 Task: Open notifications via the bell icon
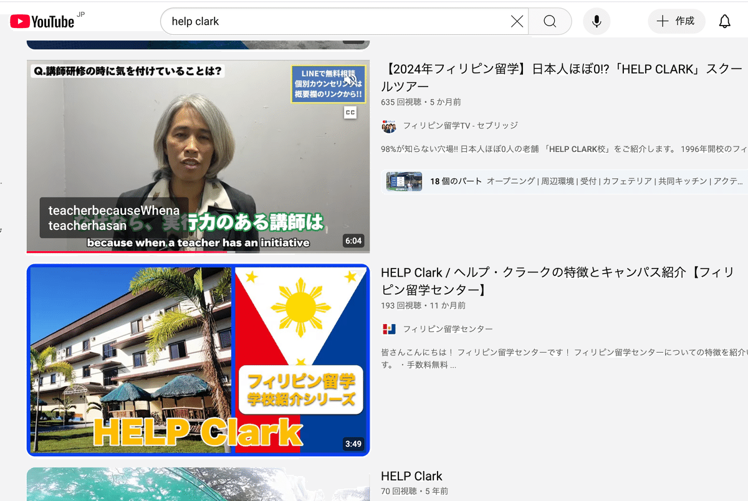(x=724, y=21)
